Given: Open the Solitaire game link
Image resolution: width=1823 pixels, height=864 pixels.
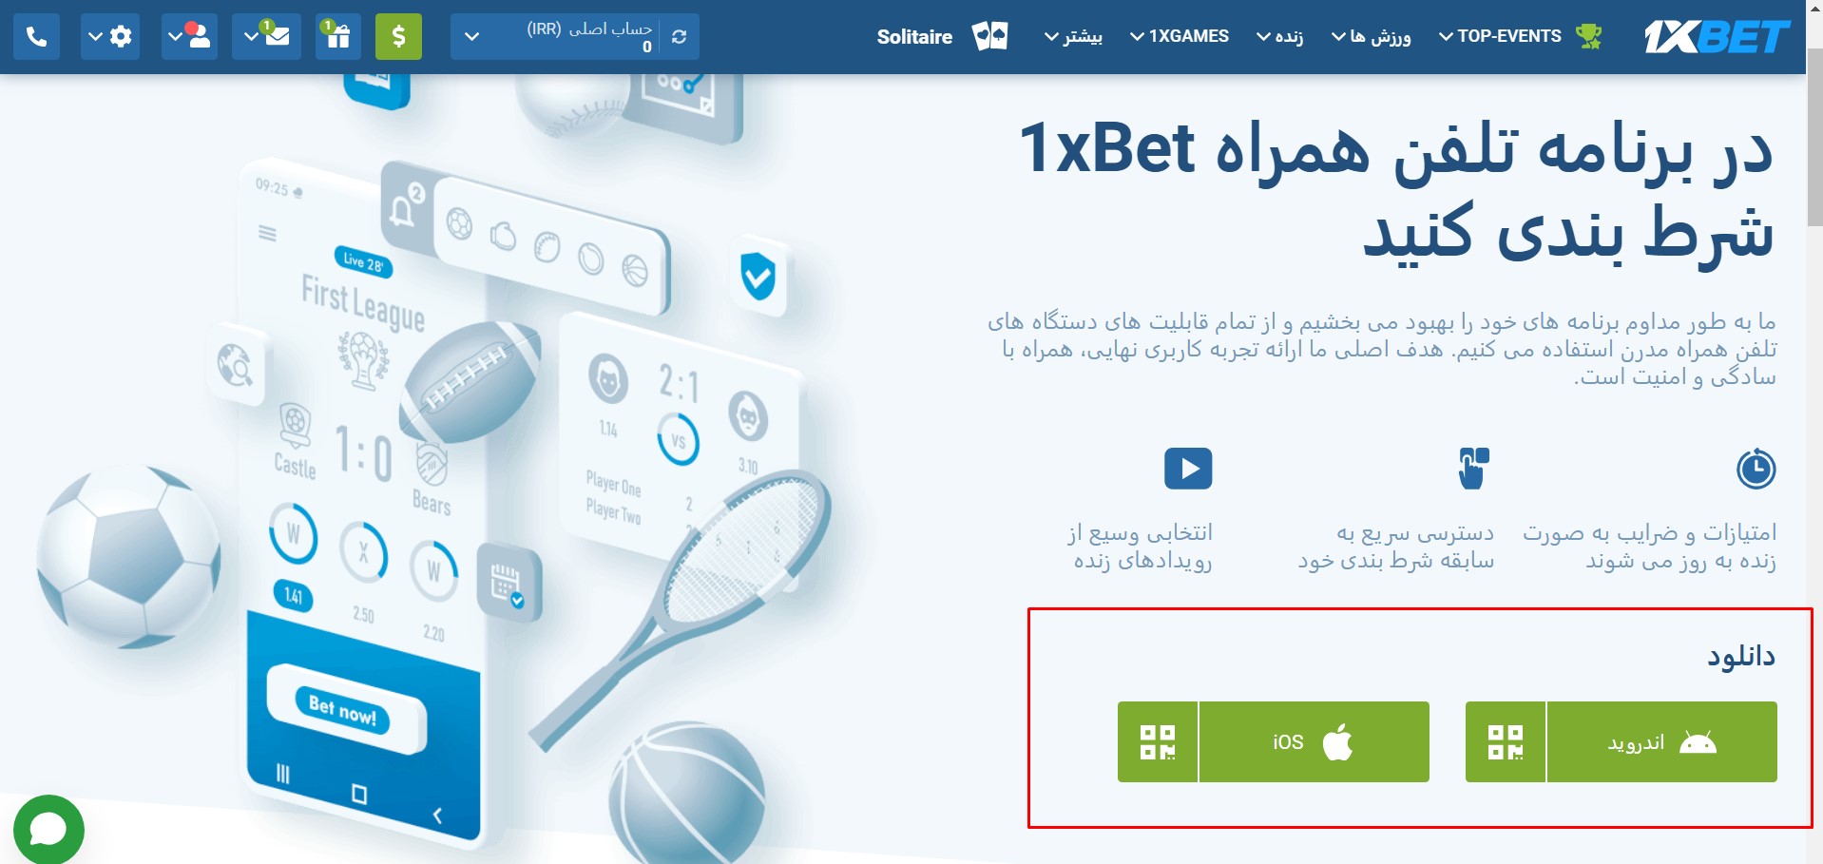Looking at the screenshot, I should point(914,37).
